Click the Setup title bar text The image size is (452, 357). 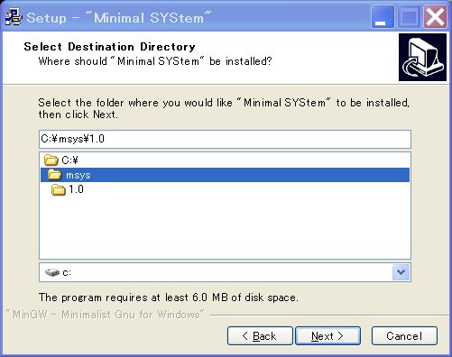119,18
